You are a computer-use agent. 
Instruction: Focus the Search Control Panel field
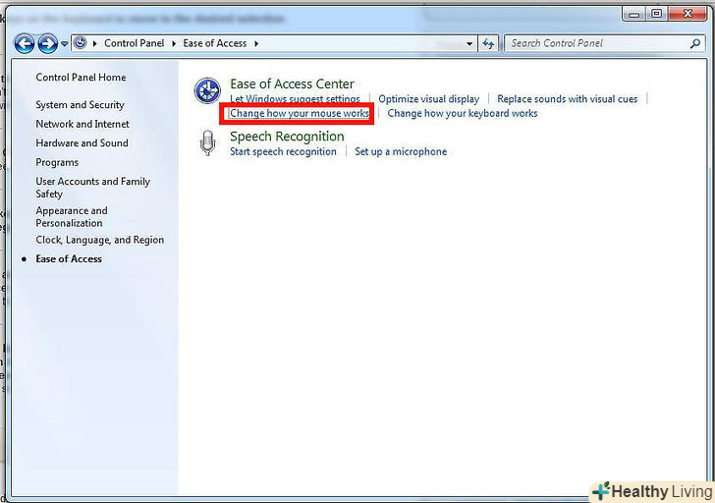(x=604, y=44)
